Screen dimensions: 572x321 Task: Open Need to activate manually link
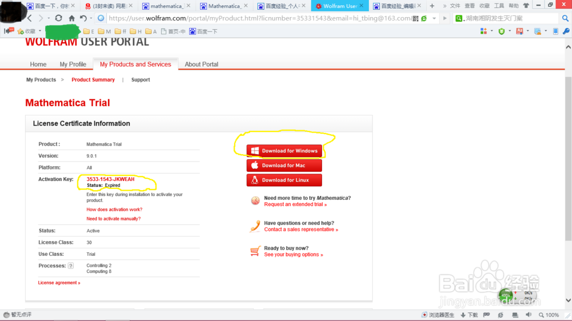pyautogui.click(x=113, y=219)
